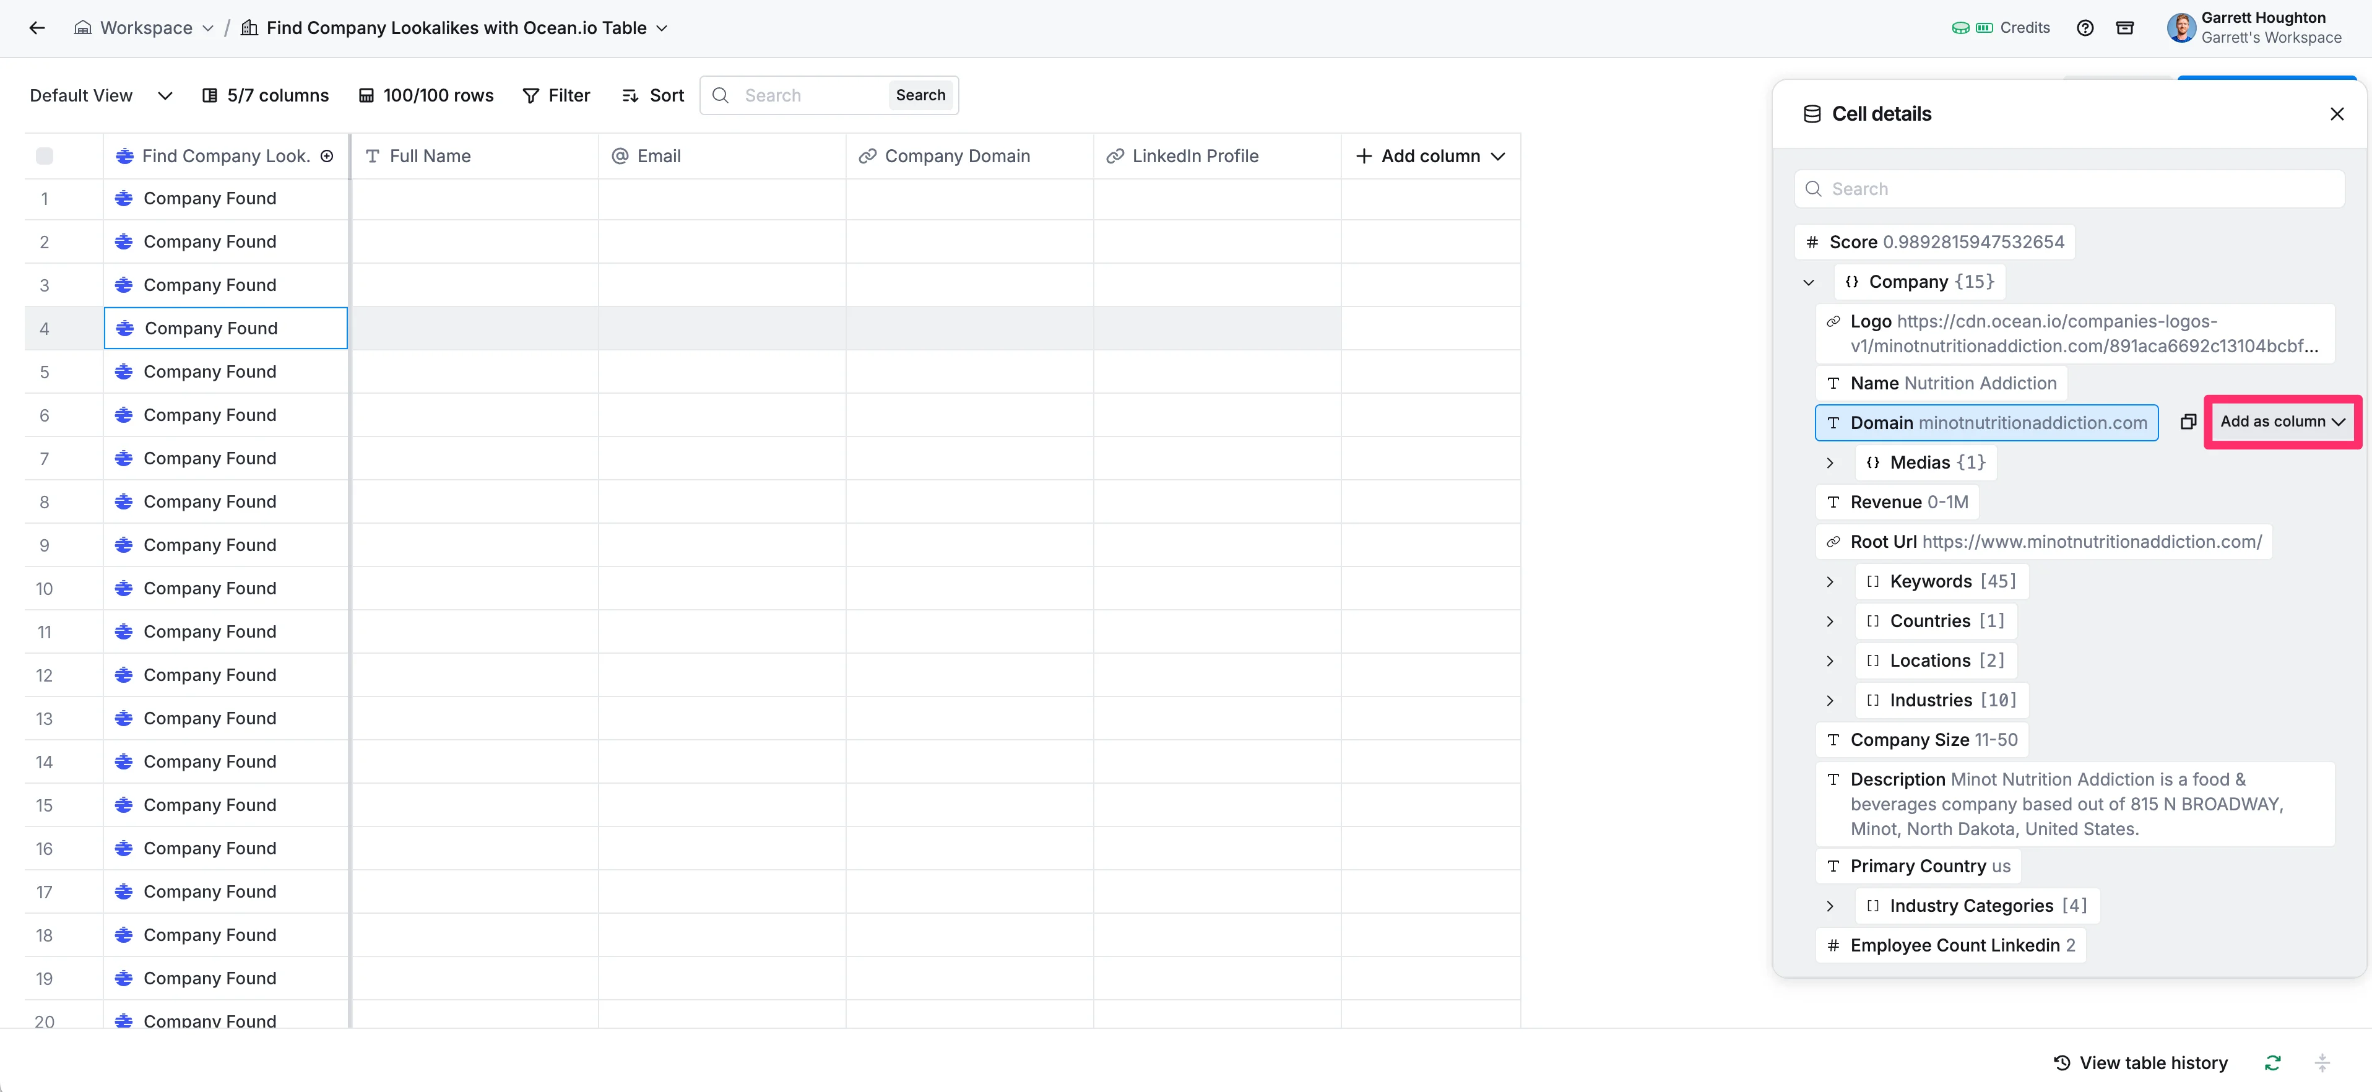Expand the Keywords [45] list

pos(1830,581)
